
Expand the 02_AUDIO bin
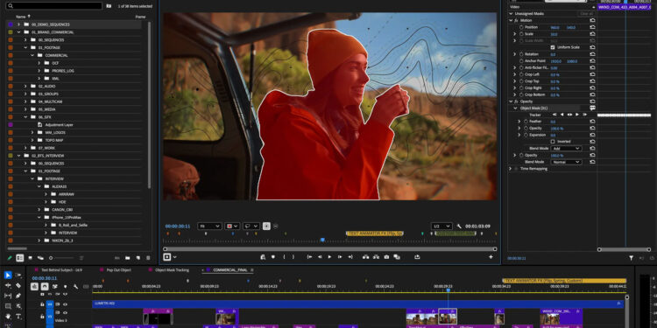pos(25,87)
